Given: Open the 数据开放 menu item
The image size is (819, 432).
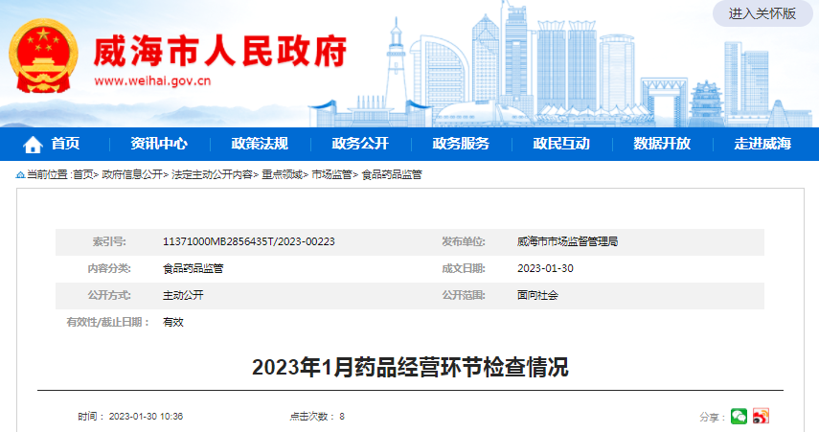Looking at the screenshot, I should tap(662, 144).
